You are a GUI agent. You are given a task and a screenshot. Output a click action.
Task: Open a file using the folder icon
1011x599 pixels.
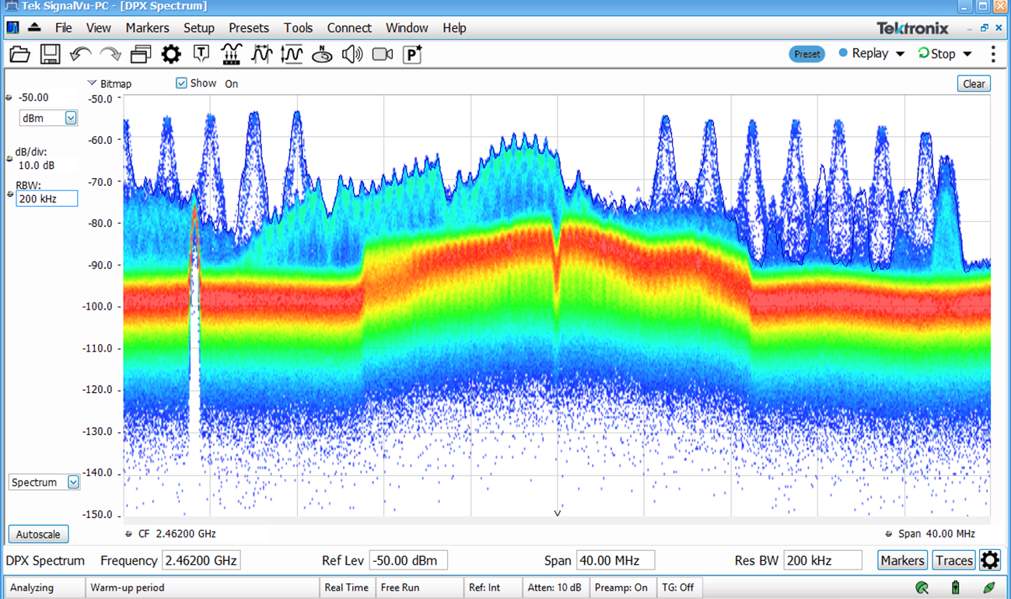[x=19, y=54]
